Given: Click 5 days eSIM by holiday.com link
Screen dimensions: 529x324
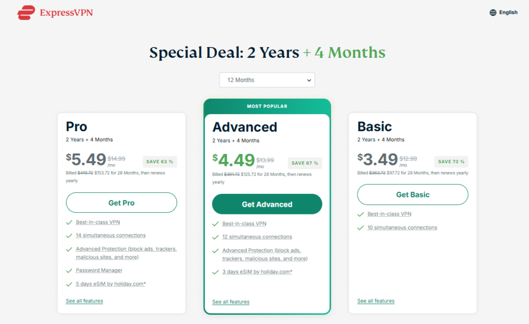Looking at the screenshot, I should 111,284.
